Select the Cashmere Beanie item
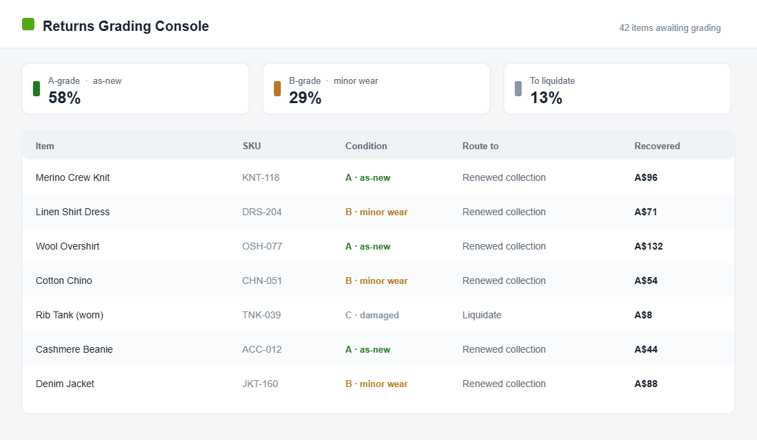 (74, 349)
